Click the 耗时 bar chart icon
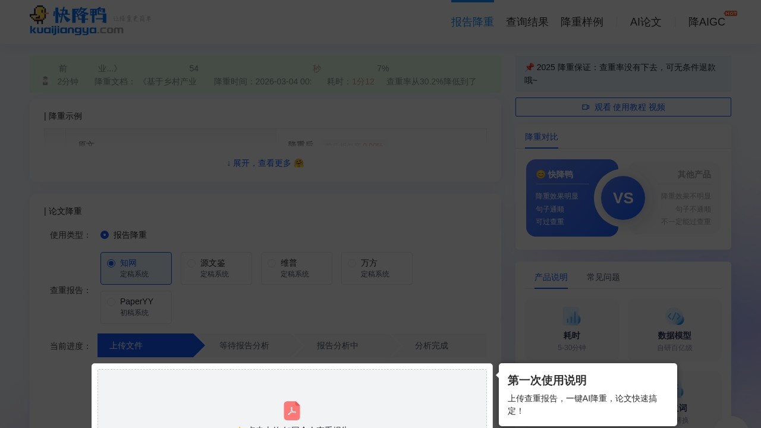The image size is (761, 428). (x=571, y=317)
